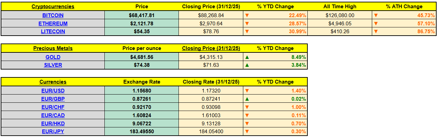Click the LITECOIN hyperlink
The width and height of the screenshot is (438, 137).
53,31
